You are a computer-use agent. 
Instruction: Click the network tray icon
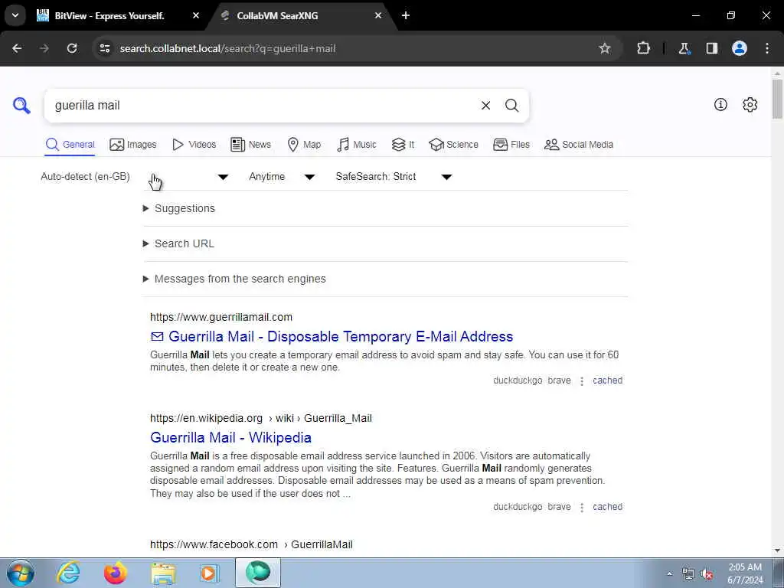click(688, 574)
